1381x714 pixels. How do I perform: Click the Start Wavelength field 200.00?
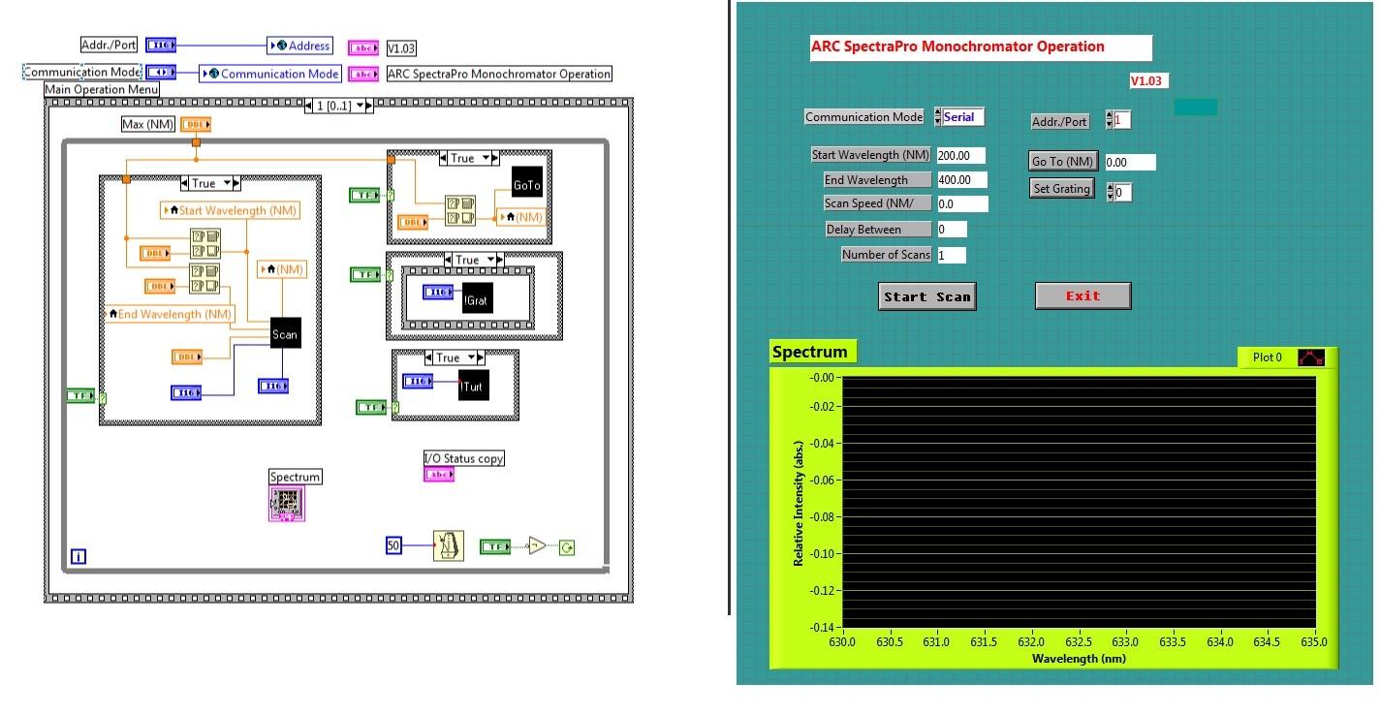point(960,155)
